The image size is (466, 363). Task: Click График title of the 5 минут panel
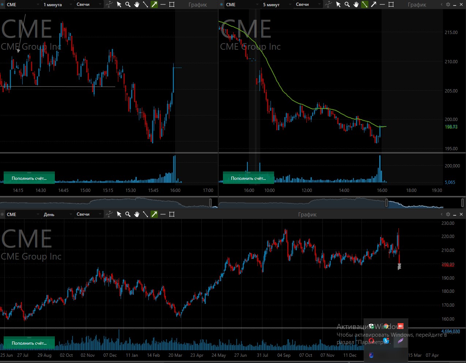[417, 5]
